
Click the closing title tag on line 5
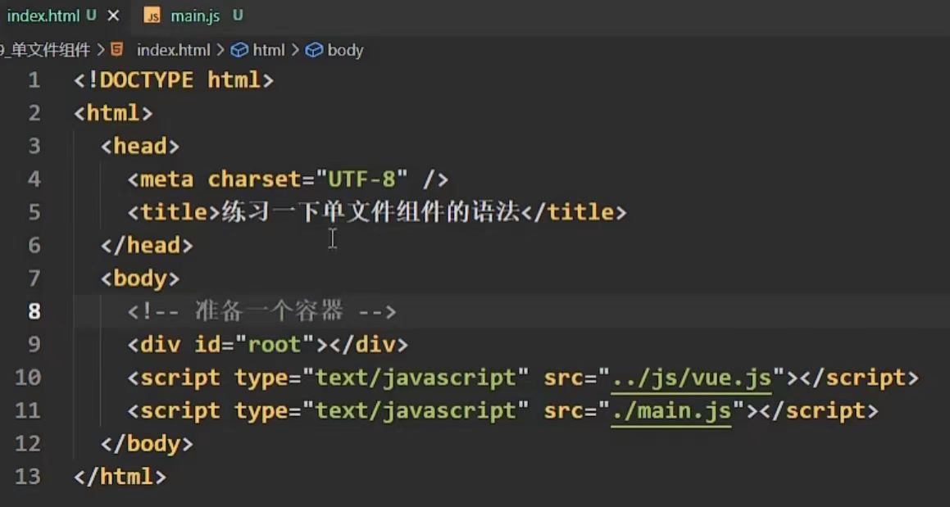click(573, 213)
